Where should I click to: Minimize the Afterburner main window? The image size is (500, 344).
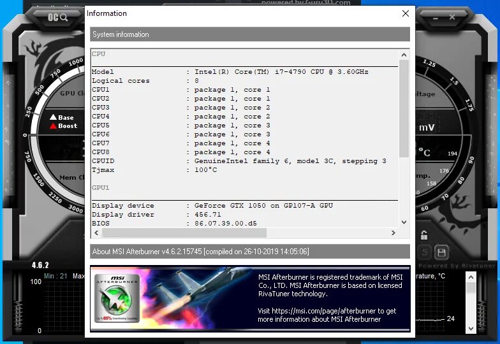pyautogui.click(x=435, y=18)
